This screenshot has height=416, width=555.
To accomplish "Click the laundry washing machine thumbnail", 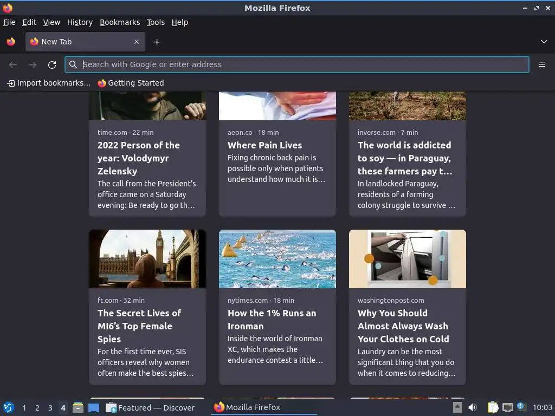I will [408, 259].
